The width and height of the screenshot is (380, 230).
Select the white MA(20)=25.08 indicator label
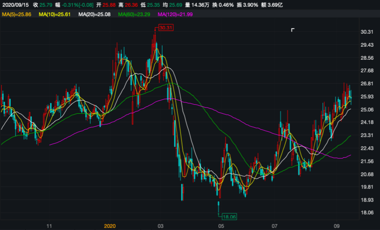click(95, 15)
